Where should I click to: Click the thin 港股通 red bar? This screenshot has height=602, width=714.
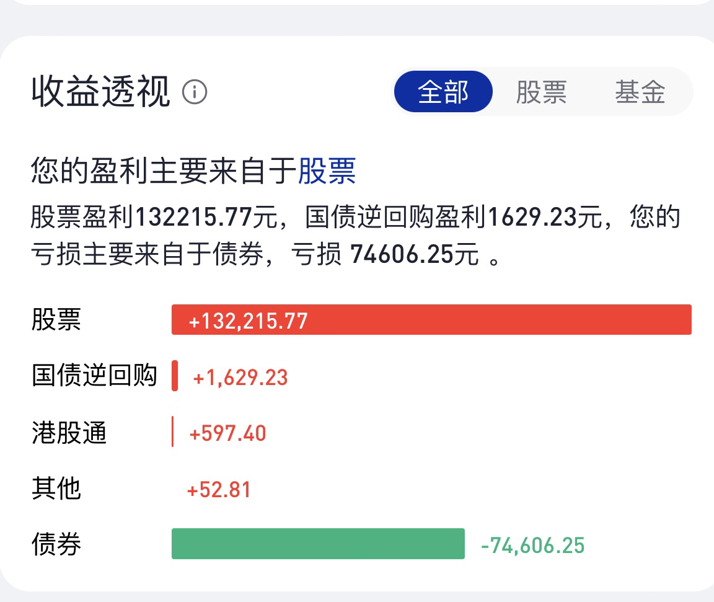pos(172,432)
